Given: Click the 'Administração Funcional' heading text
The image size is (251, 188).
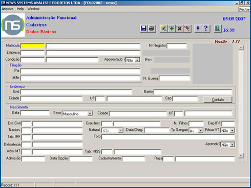Looking at the screenshot, I should (51, 17).
